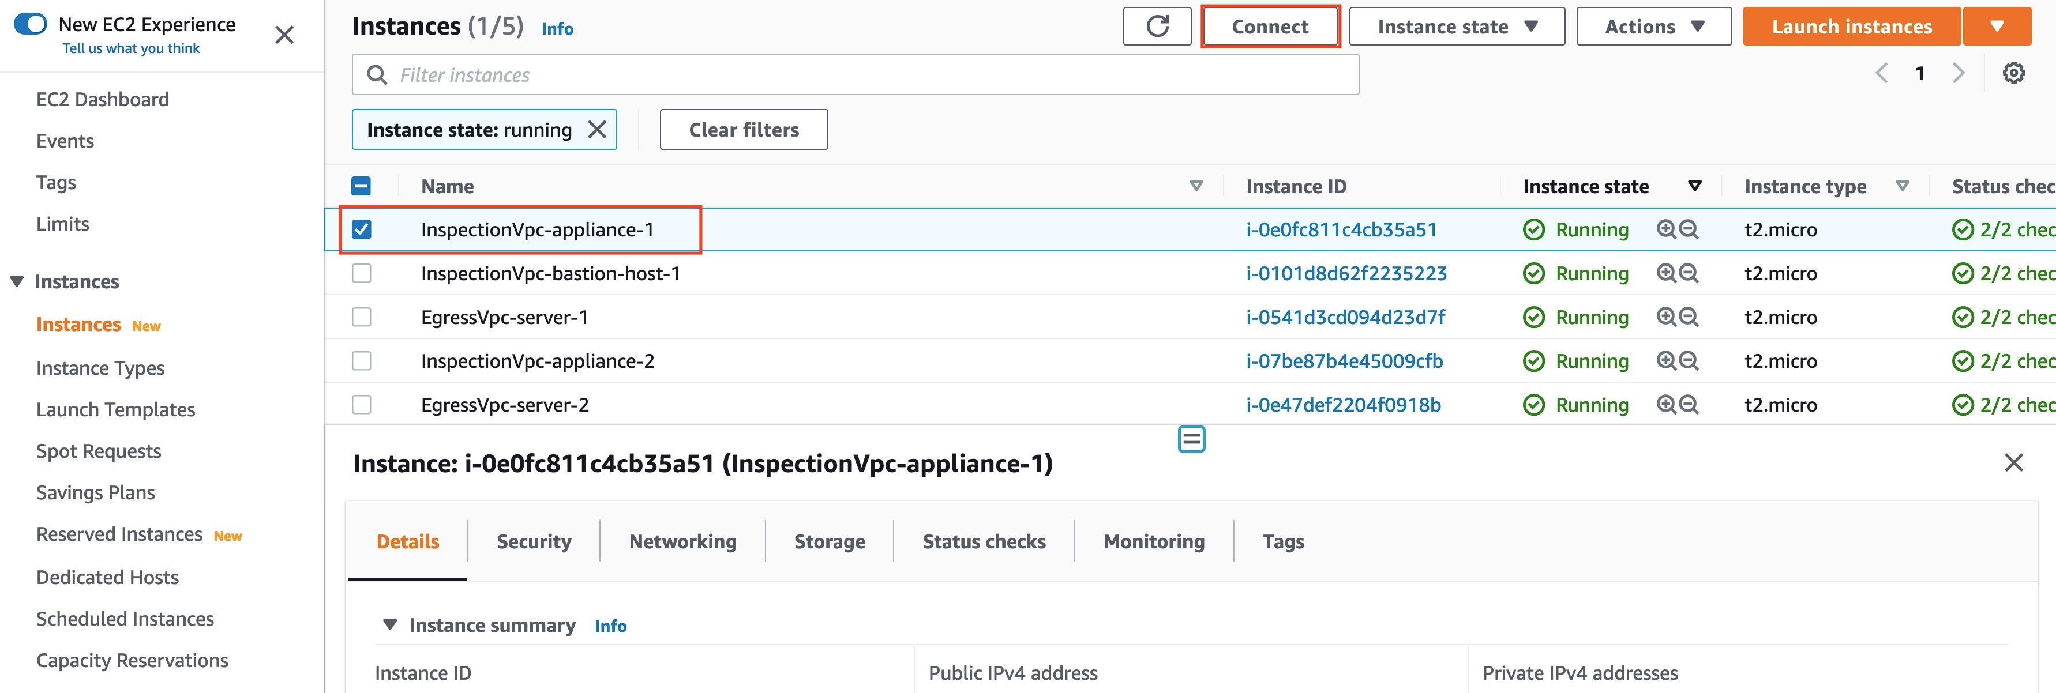Collapse the Instances sidebar section
Viewport: 2056px width, 693px height.
click(17, 281)
